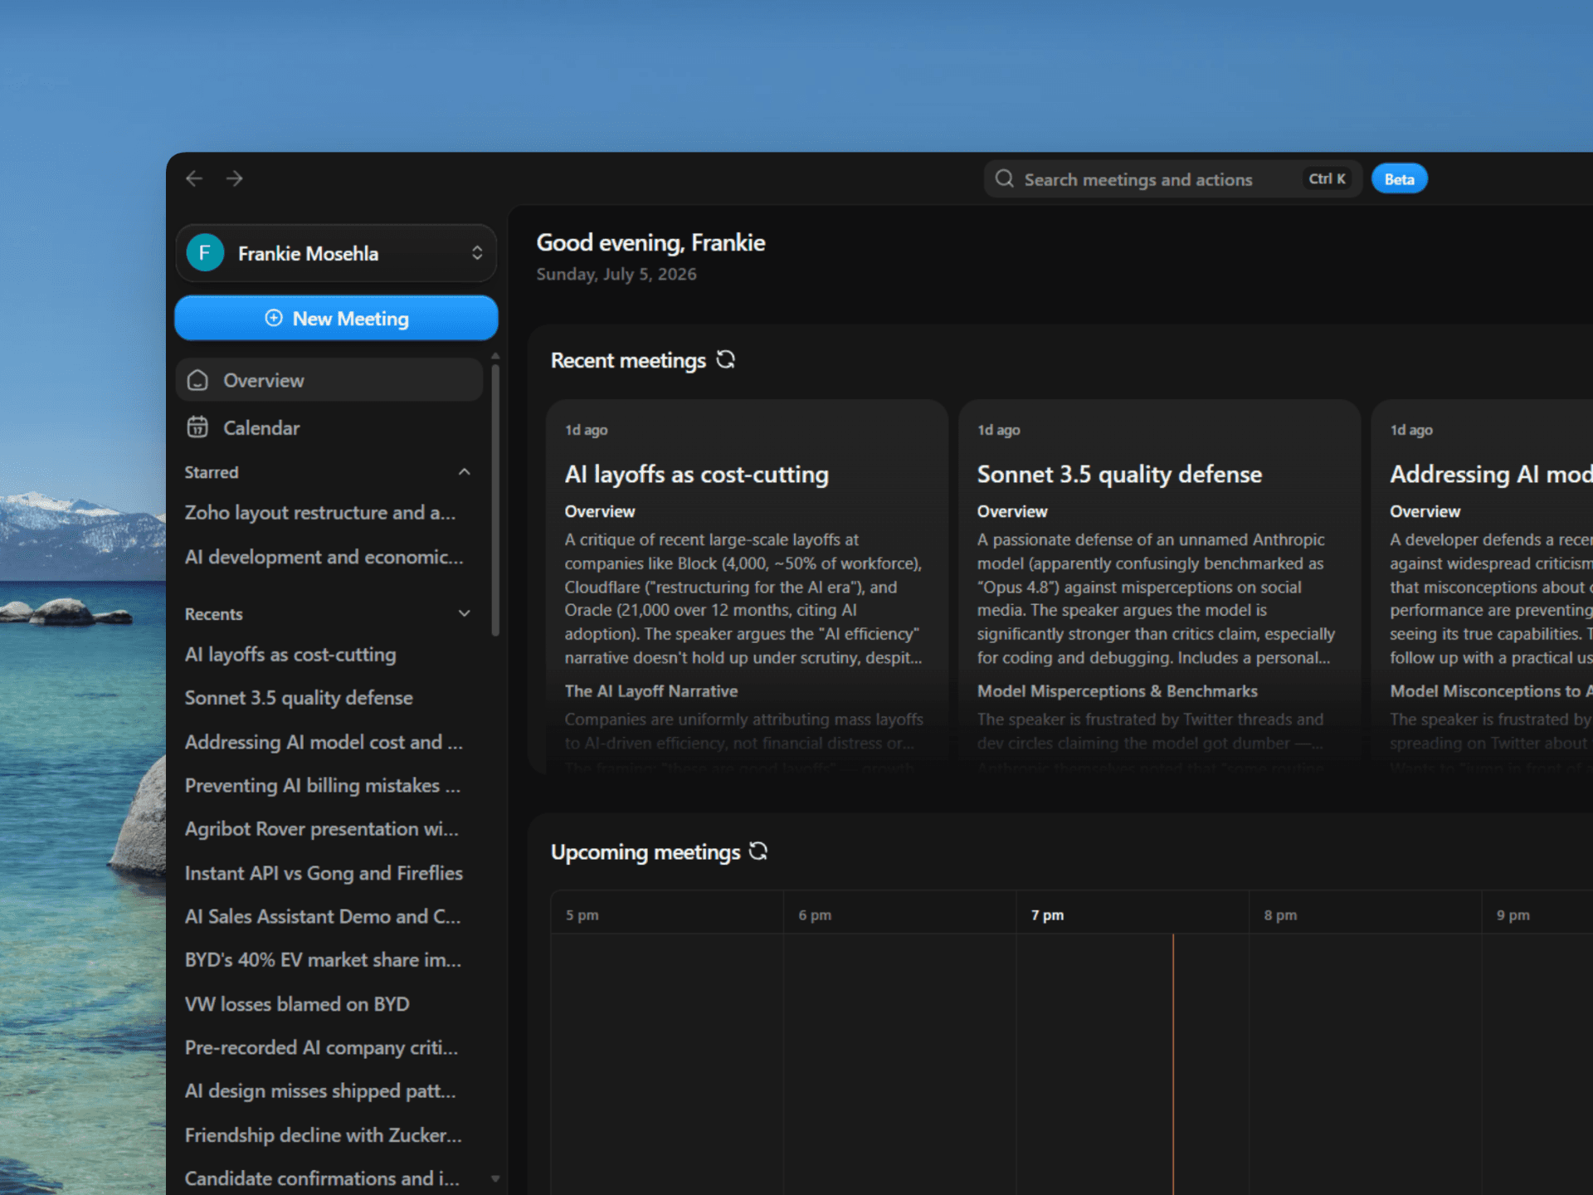Open AI Sales Assistant Demo recent
This screenshot has height=1195, width=1593.
323,916
